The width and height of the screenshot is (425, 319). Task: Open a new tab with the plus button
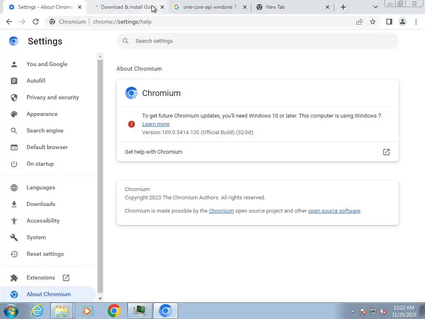point(343,7)
